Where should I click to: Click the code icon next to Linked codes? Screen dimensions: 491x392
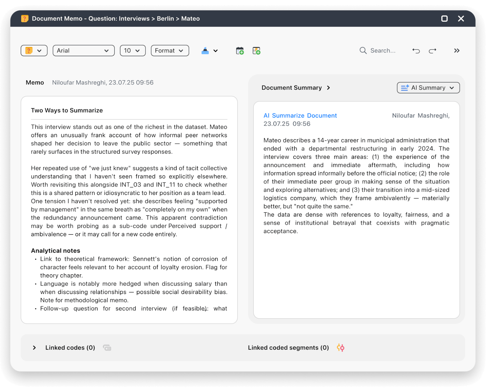[107, 348]
